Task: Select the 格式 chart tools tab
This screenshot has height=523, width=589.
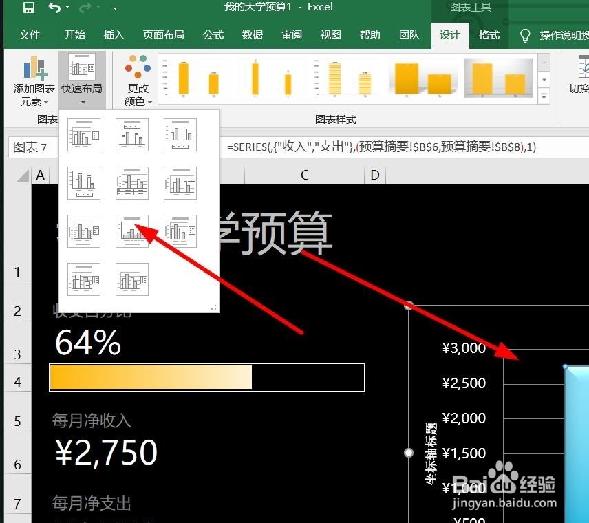Action: [489, 35]
